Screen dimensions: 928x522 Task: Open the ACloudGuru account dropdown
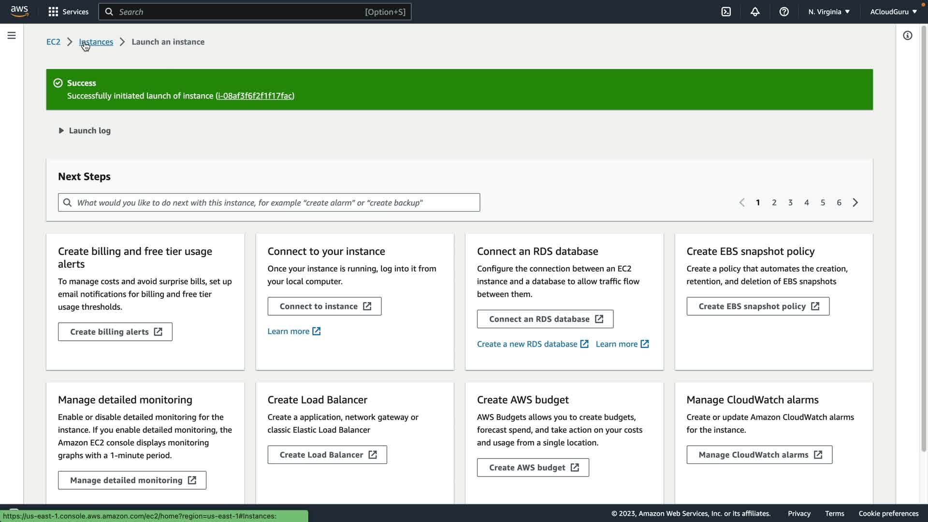pyautogui.click(x=893, y=12)
